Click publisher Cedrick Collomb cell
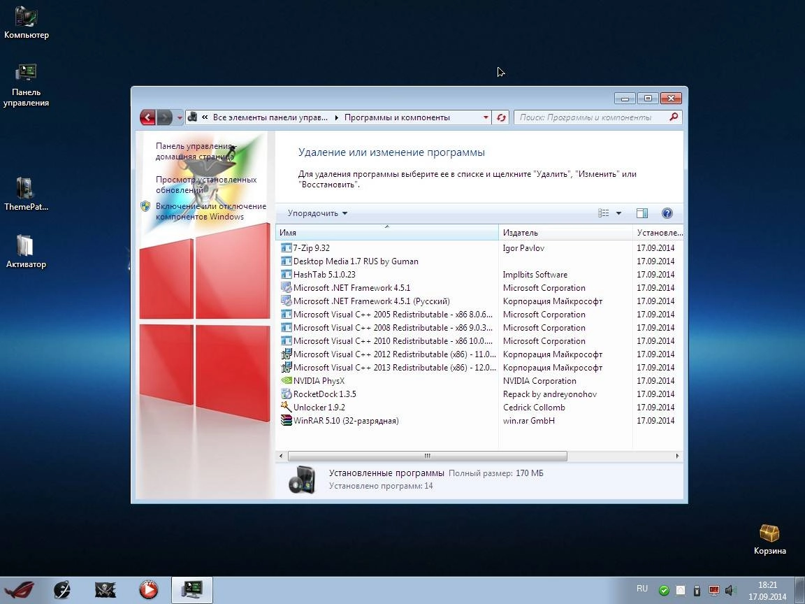Screen dimensions: 805x604 click(533, 408)
